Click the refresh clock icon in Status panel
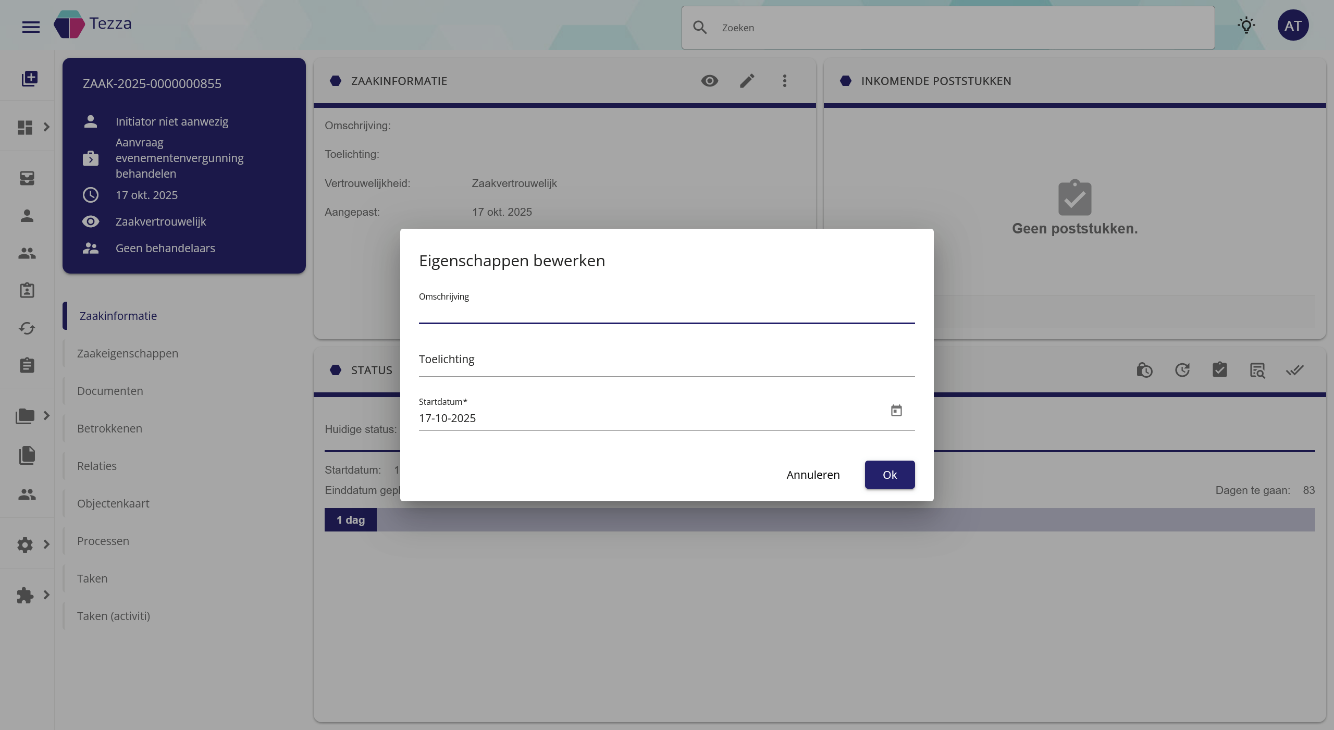This screenshot has width=1334, height=730. click(x=1182, y=370)
